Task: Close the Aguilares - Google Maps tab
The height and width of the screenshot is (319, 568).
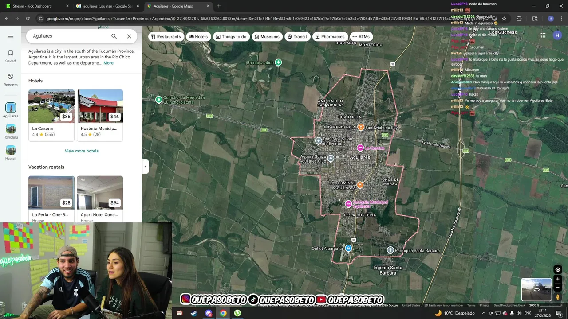Action: pos(208,6)
